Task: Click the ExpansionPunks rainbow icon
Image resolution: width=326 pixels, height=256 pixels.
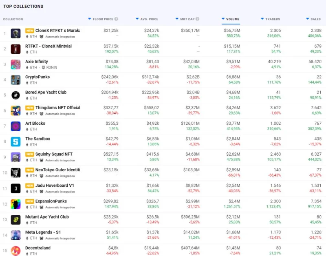Action: click(x=15, y=204)
